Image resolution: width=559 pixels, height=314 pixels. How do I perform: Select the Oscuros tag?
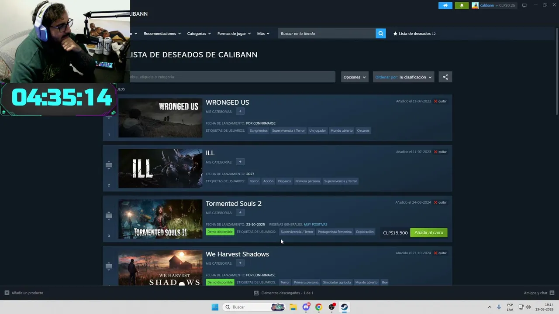point(363,130)
